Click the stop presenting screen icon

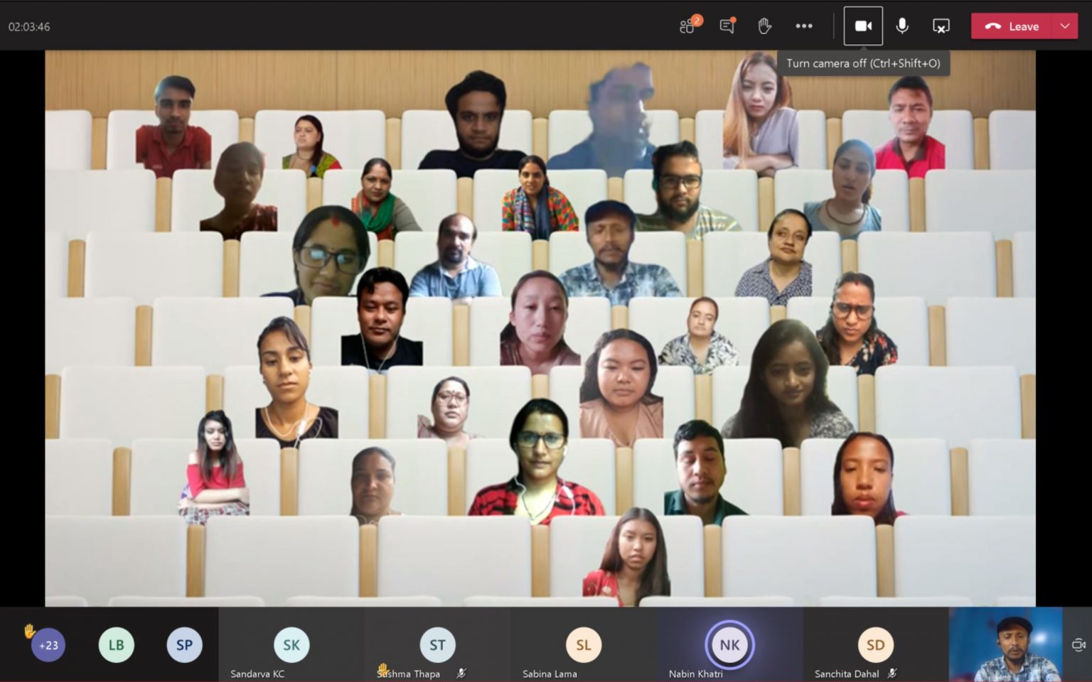941,26
